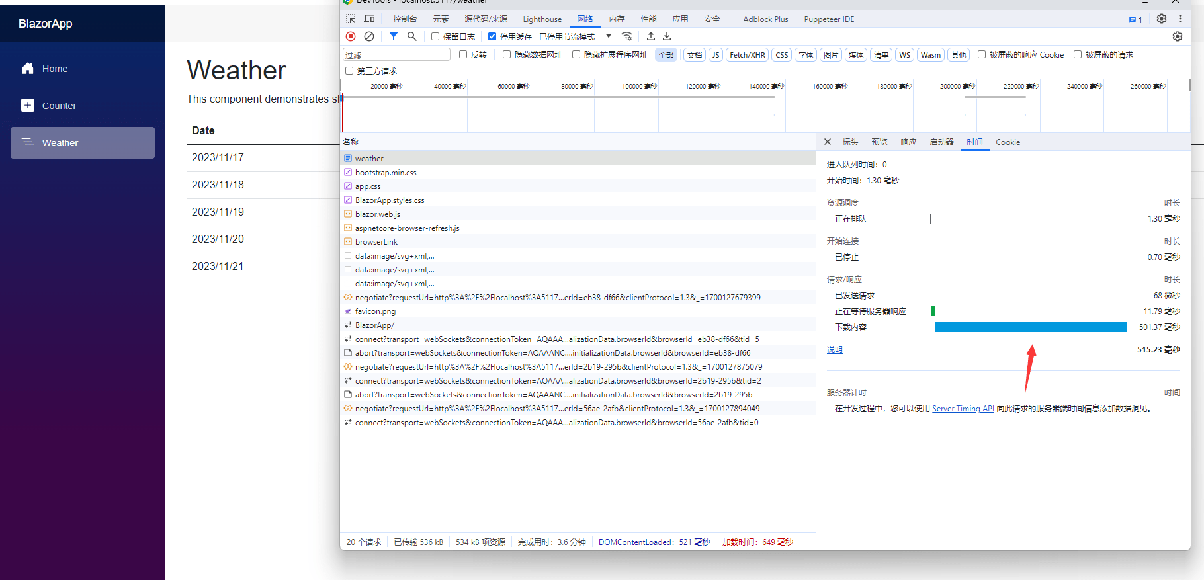Select favicon.png request icon
This screenshot has height=580, width=1204.
point(348,311)
